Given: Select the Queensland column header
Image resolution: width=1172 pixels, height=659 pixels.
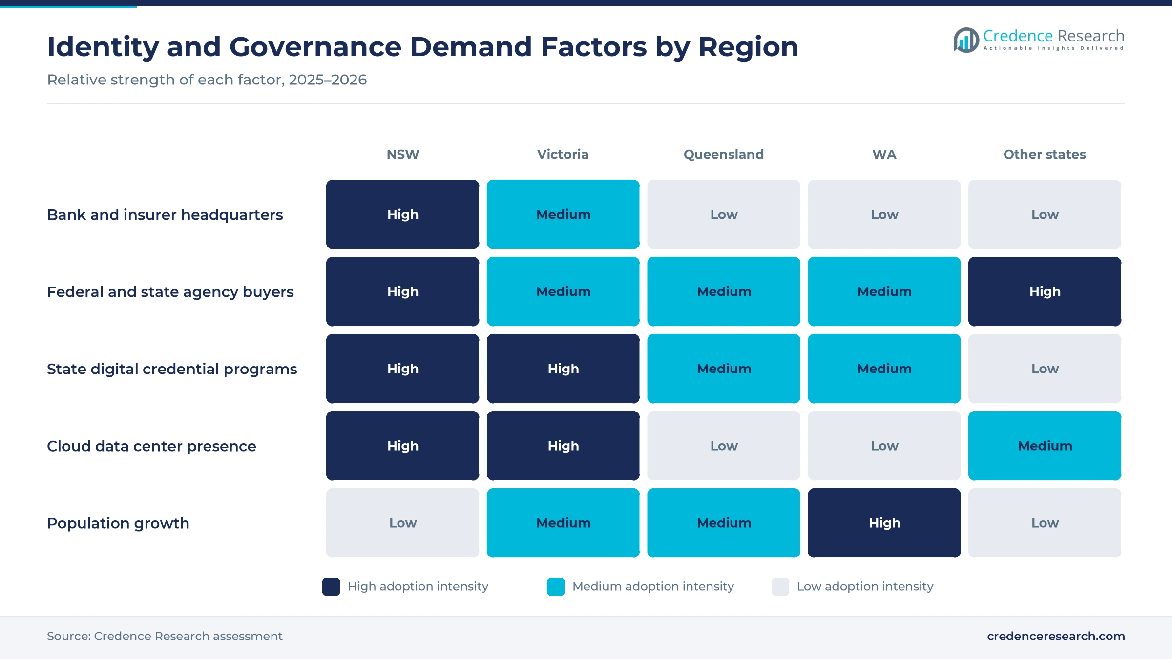Looking at the screenshot, I should coord(724,154).
